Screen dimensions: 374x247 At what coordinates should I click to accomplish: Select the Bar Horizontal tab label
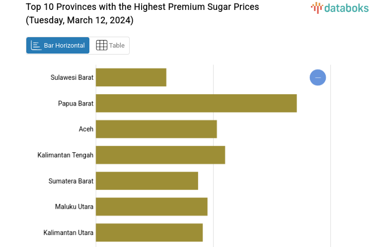(x=64, y=46)
